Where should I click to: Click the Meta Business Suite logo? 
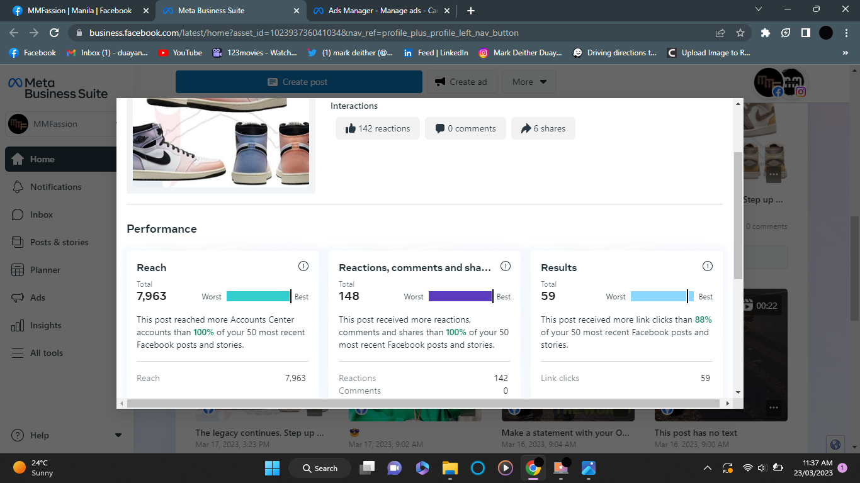[x=58, y=88]
